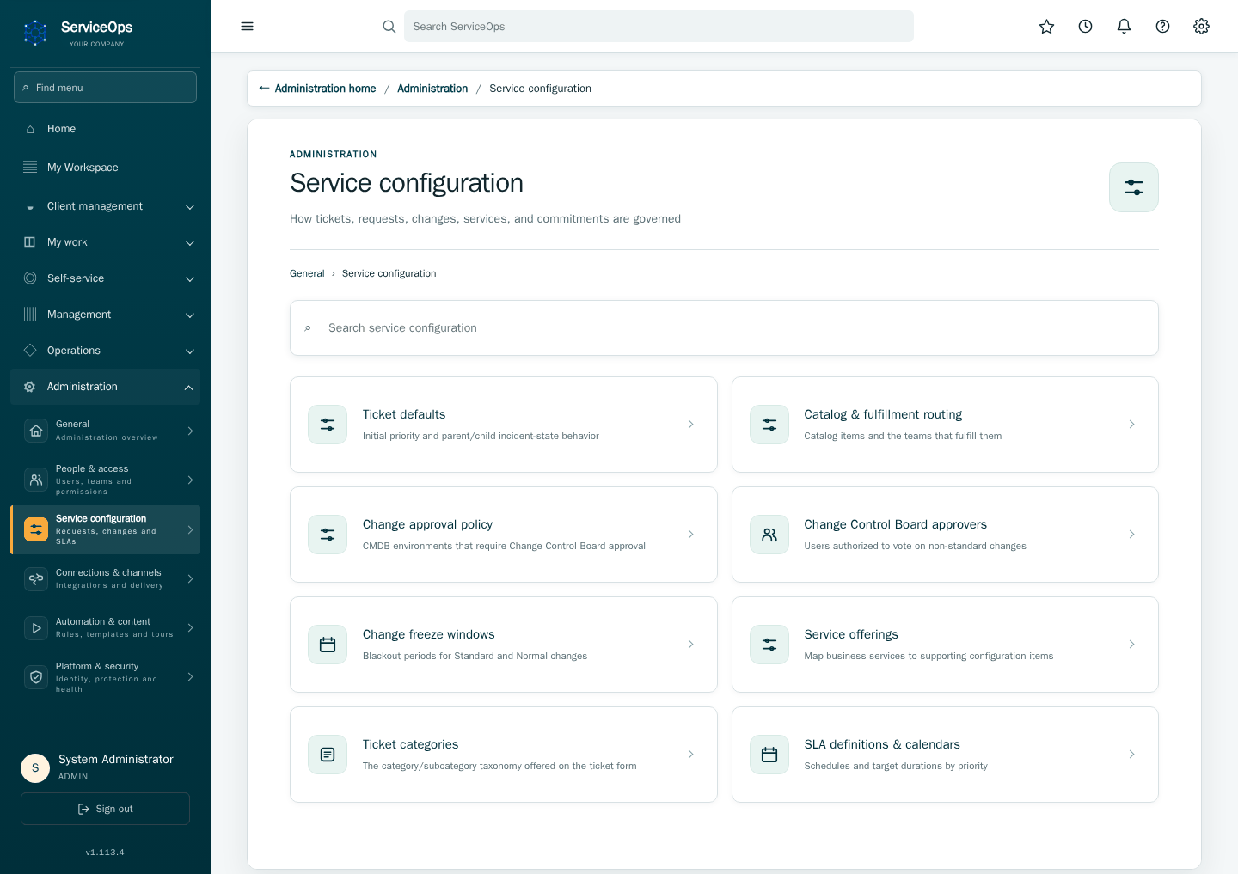Open People & access submenu item

pyautogui.click(x=105, y=480)
